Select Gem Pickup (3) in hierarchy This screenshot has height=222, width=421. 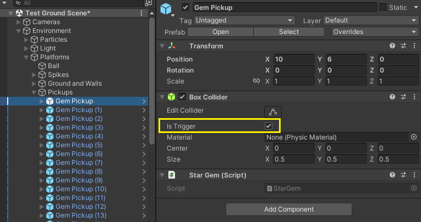pyautogui.click(x=79, y=127)
